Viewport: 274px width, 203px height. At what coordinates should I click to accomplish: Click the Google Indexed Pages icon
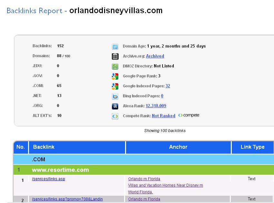(115, 86)
